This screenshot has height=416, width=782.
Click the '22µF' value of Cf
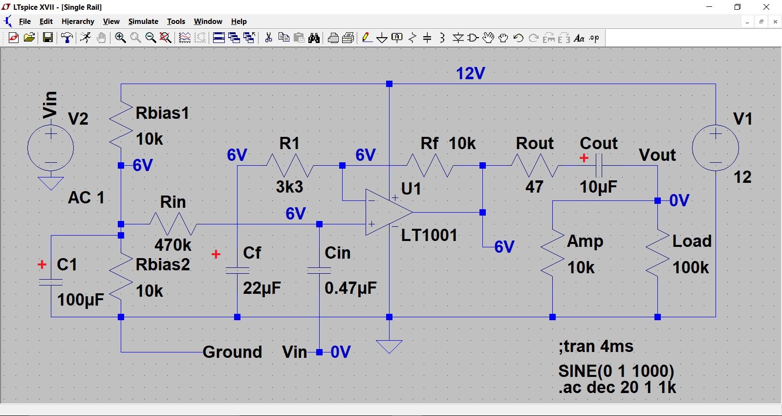[262, 288]
